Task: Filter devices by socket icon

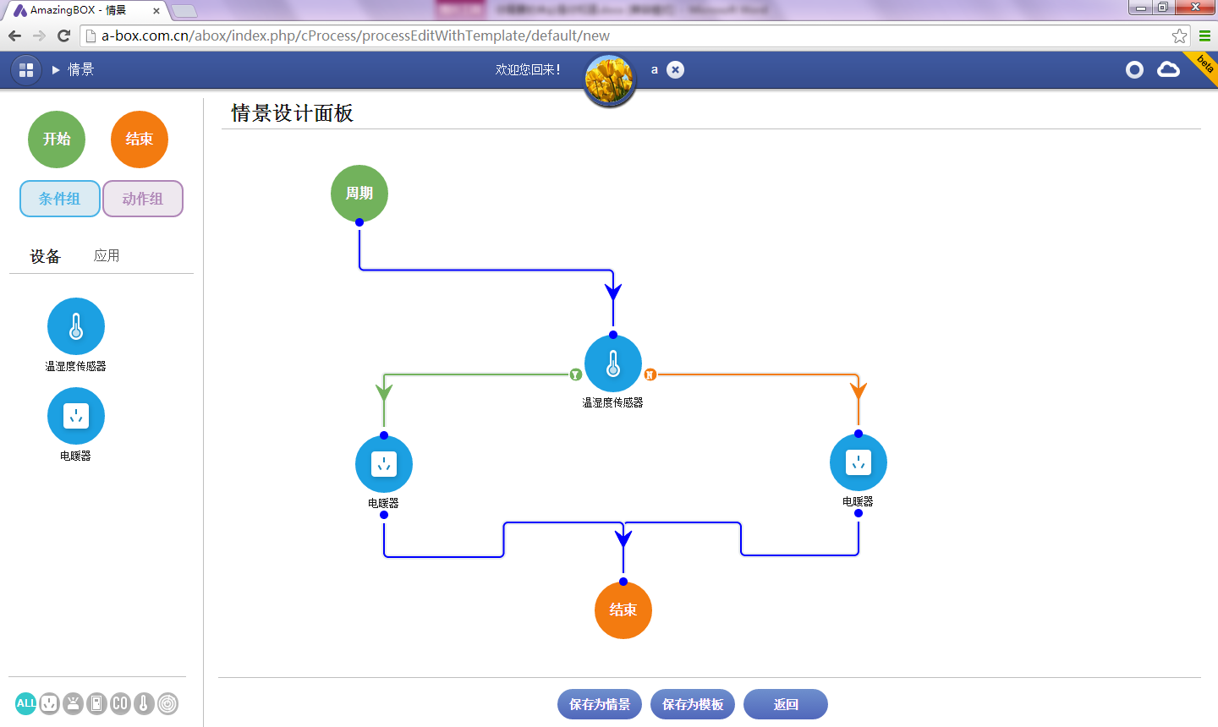Action: tap(50, 703)
